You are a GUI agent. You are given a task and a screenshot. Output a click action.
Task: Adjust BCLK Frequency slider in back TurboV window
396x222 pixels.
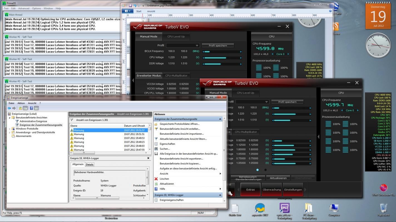pos(222,52)
